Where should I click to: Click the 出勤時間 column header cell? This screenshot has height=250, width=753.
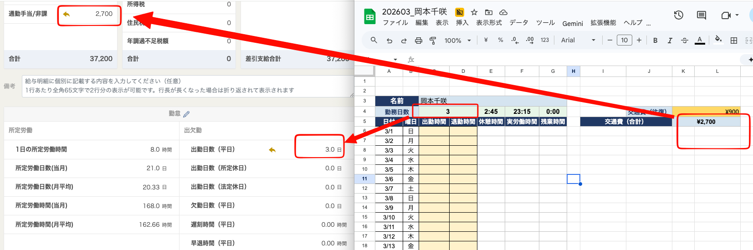click(434, 122)
